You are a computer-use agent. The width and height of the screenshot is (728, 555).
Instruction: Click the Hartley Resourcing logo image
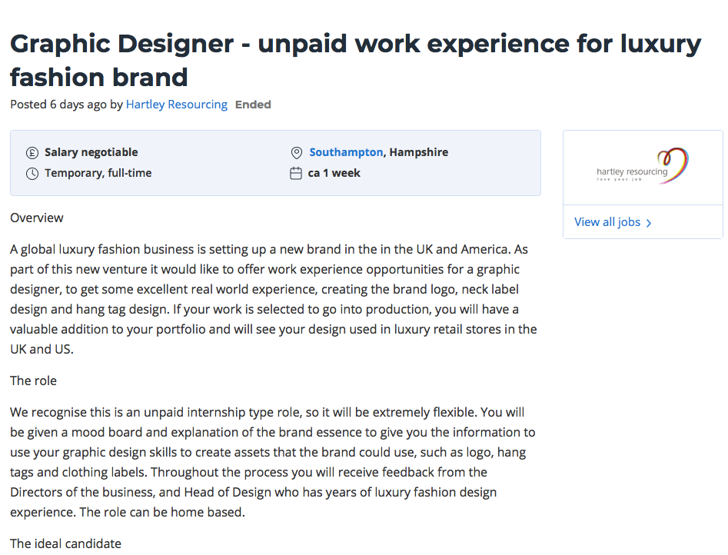coord(643,167)
